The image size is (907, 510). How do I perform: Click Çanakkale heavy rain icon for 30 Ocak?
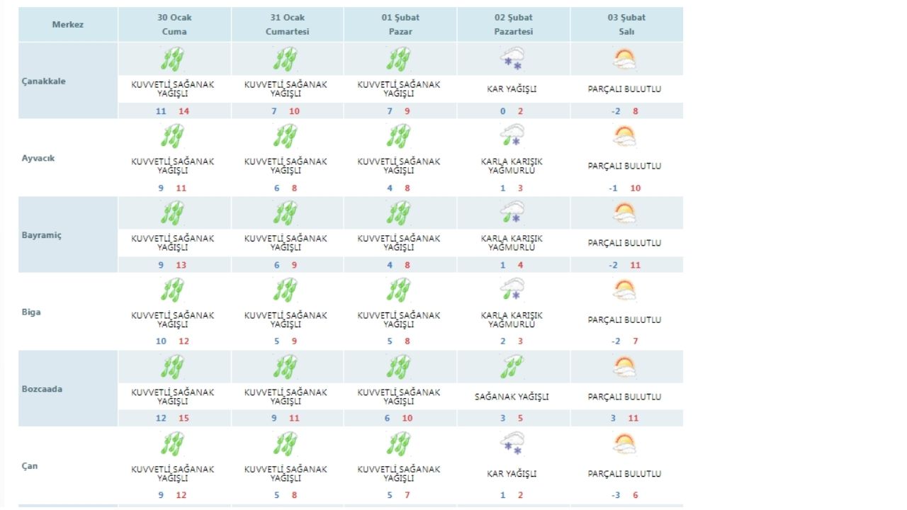[172, 59]
